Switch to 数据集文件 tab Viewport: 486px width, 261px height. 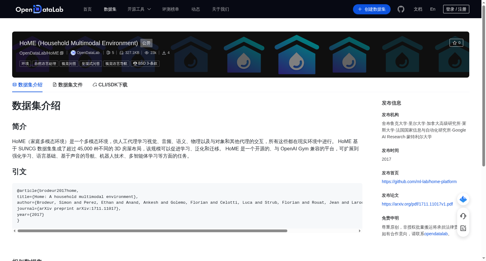coord(67,85)
